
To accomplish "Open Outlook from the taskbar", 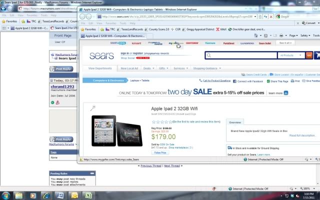I will click(x=74, y=195).
